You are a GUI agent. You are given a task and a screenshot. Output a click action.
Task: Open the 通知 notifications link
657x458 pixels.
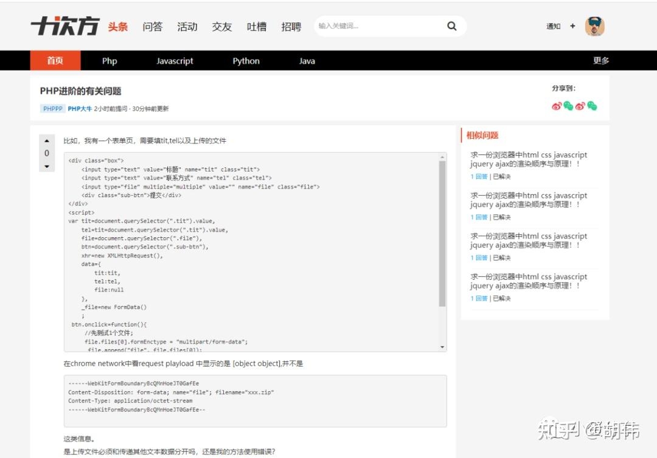pos(552,27)
